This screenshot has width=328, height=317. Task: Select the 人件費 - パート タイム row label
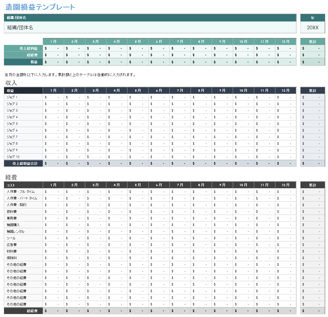click(x=23, y=198)
